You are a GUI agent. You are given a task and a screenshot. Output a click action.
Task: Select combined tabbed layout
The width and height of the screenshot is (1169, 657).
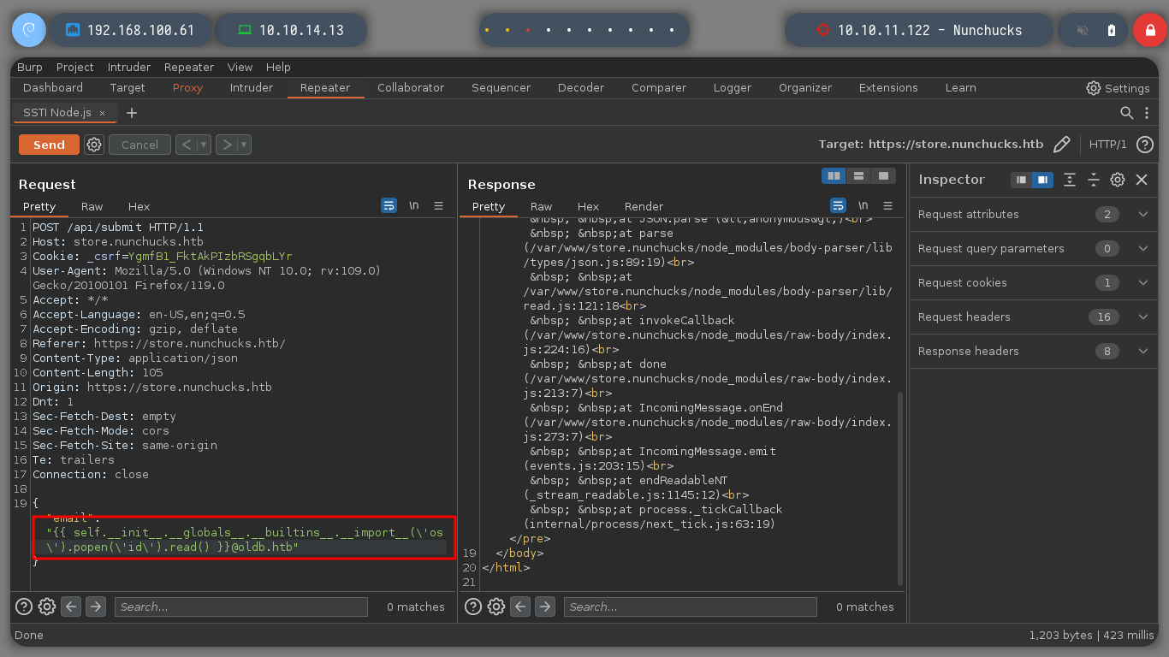883,176
